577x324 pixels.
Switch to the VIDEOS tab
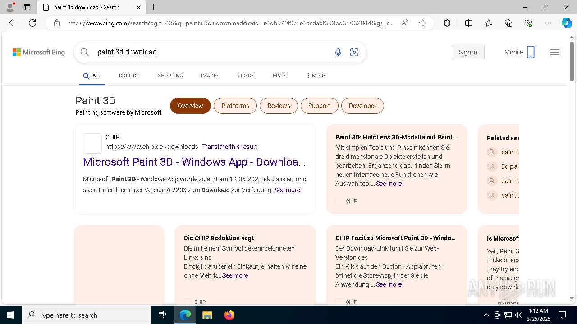point(246,76)
